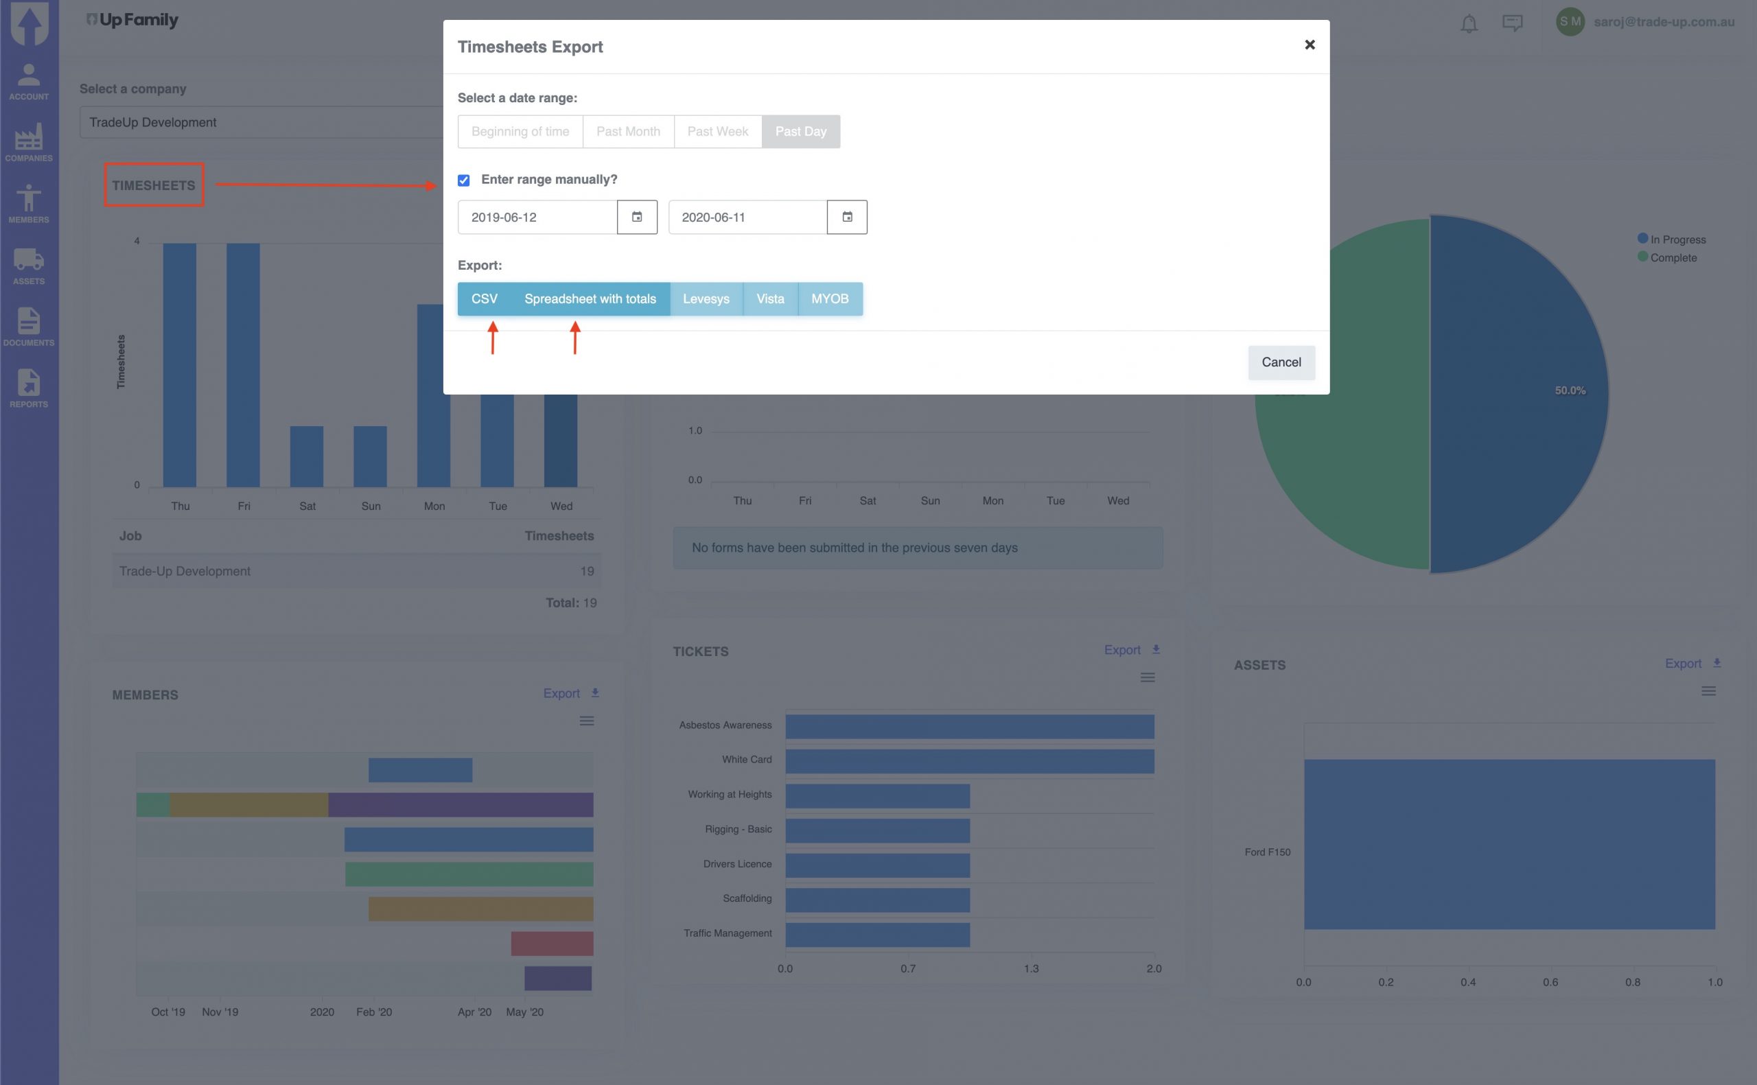Toggle Complete legend item
Image resolution: width=1757 pixels, height=1085 pixels.
pyautogui.click(x=1673, y=257)
